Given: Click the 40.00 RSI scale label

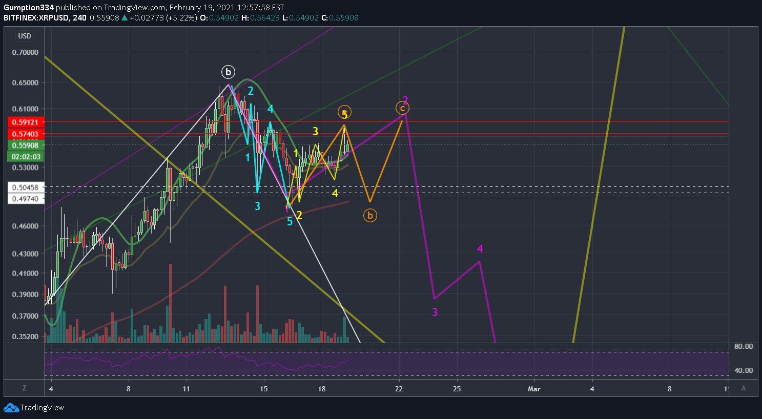Looking at the screenshot, I should tap(744, 370).
